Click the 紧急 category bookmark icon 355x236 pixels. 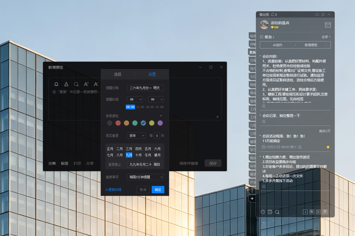click(262, 37)
